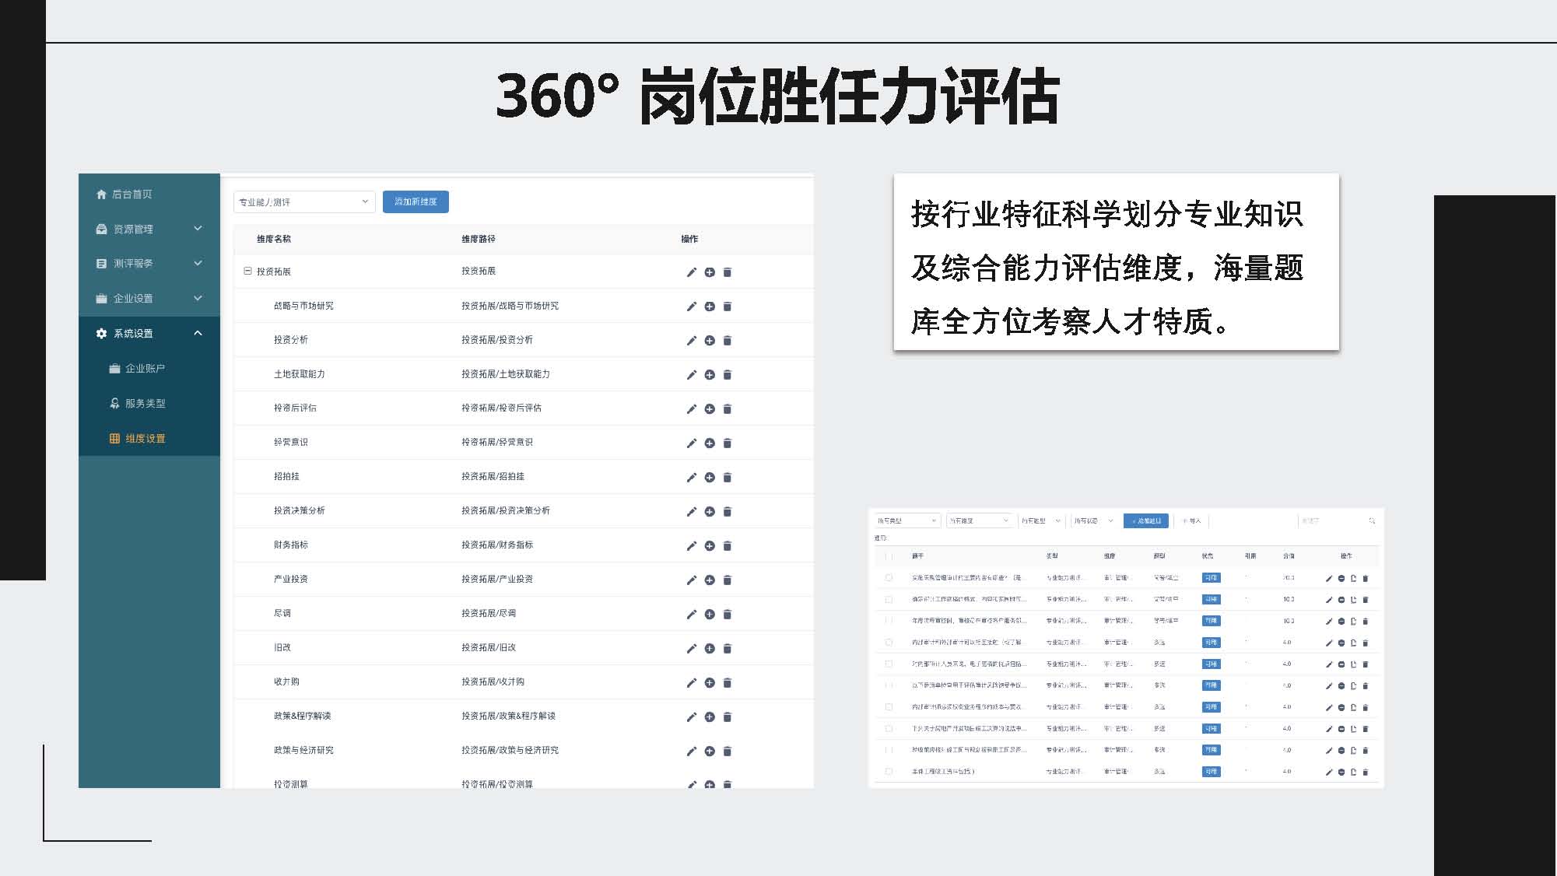This screenshot has width=1557, height=876.
Task: Edit the 20.0-score question in the bank
Action: click(1329, 578)
